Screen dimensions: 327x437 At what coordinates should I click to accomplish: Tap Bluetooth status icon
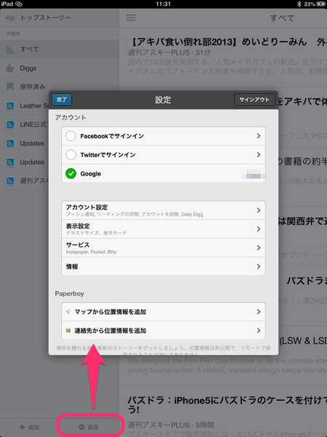299,4
